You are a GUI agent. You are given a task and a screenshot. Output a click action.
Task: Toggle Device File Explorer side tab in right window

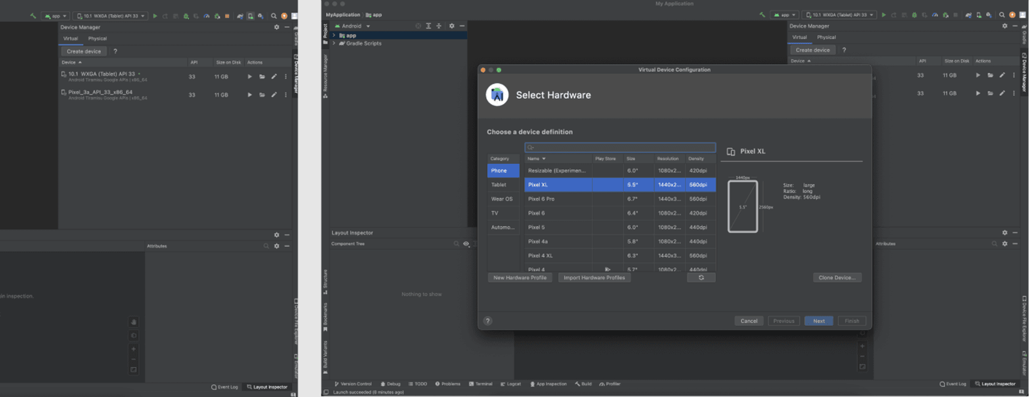1024,319
